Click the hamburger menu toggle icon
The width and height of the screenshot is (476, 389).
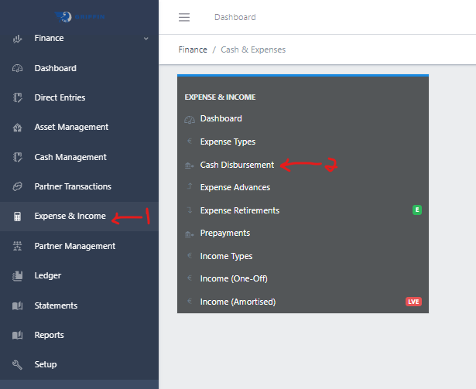183,17
